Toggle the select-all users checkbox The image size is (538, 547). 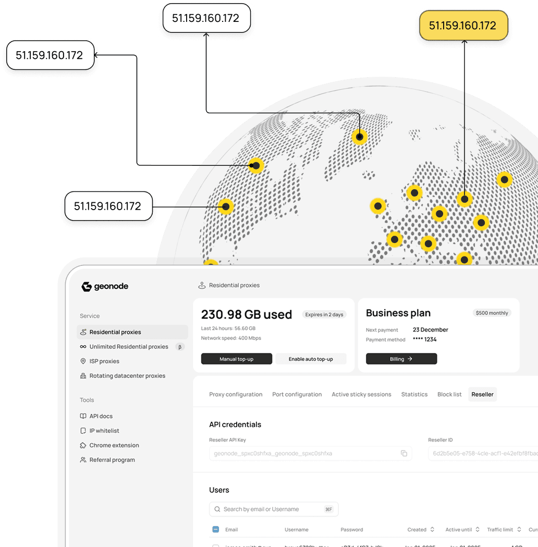pos(216,530)
